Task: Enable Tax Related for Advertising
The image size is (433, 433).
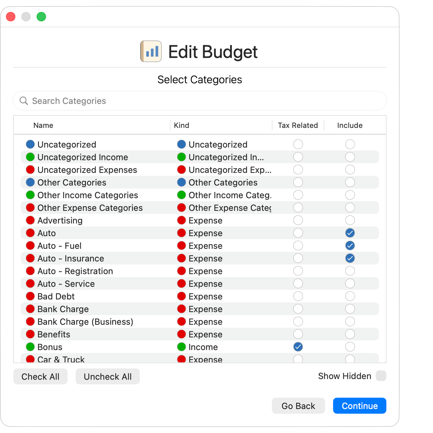Action: tap(298, 220)
